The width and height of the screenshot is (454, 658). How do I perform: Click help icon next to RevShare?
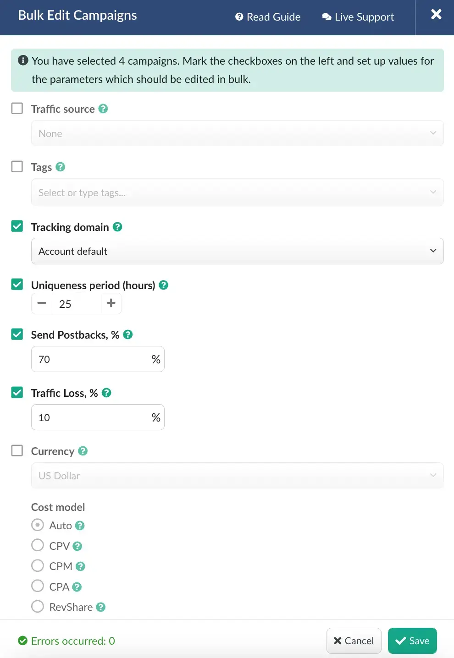(x=101, y=607)
